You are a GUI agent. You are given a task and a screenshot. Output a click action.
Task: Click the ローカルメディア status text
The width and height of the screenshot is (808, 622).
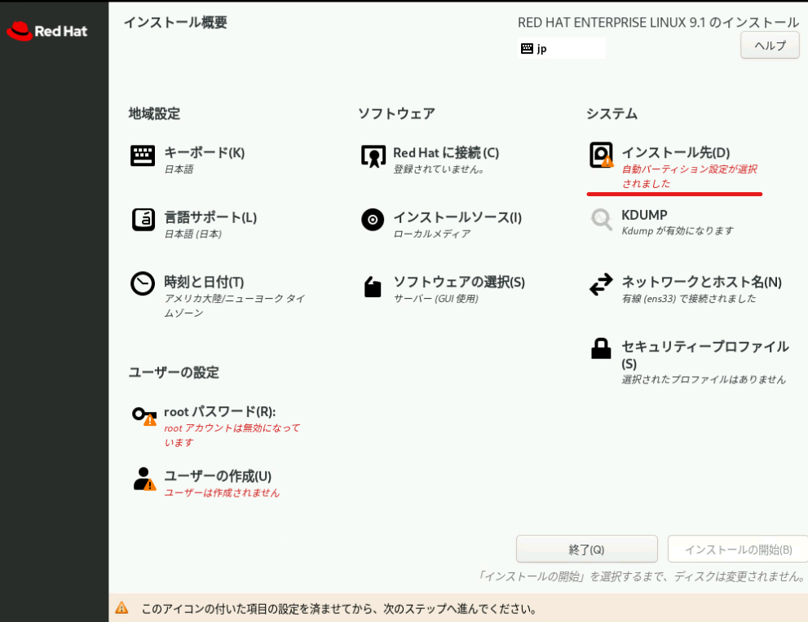coord(432,234)
